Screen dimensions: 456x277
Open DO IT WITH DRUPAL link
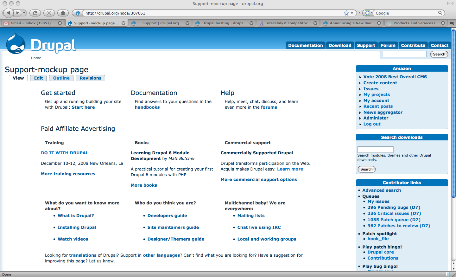65,153
